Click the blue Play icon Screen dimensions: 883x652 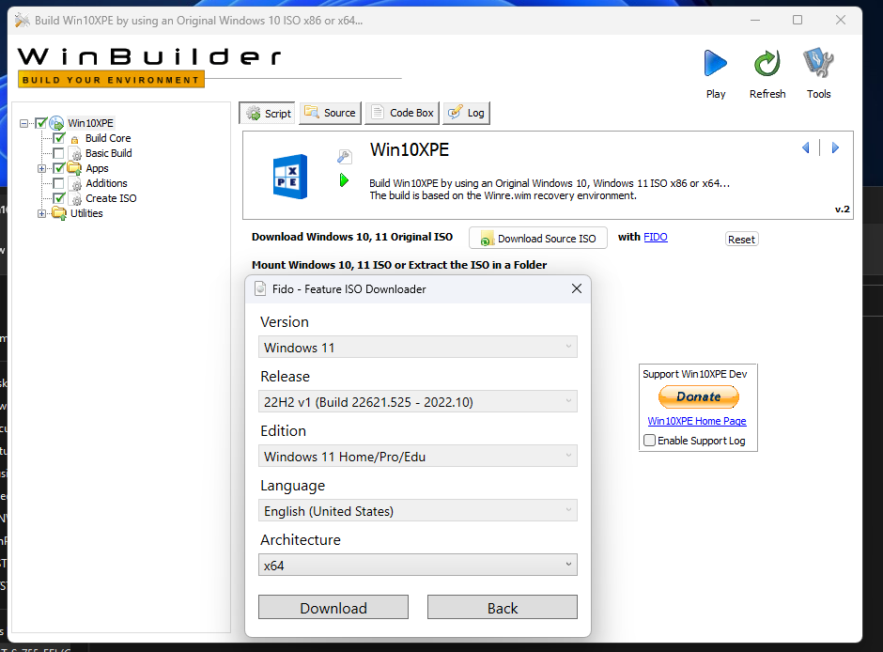(715, 63)
